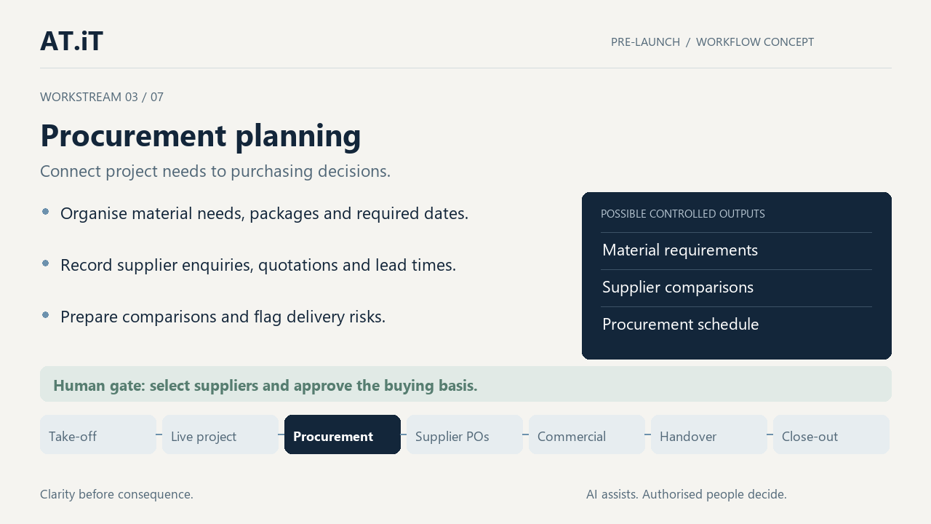
Task: Click the Clarity before consequence footer text
Action: pyautogui.click(x=116, y=494)
